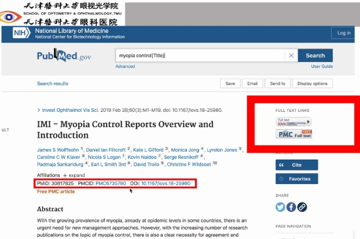Open the Send to dropdown
The width and height of the screenshot is (360, 239).
(x=277, y=84)
